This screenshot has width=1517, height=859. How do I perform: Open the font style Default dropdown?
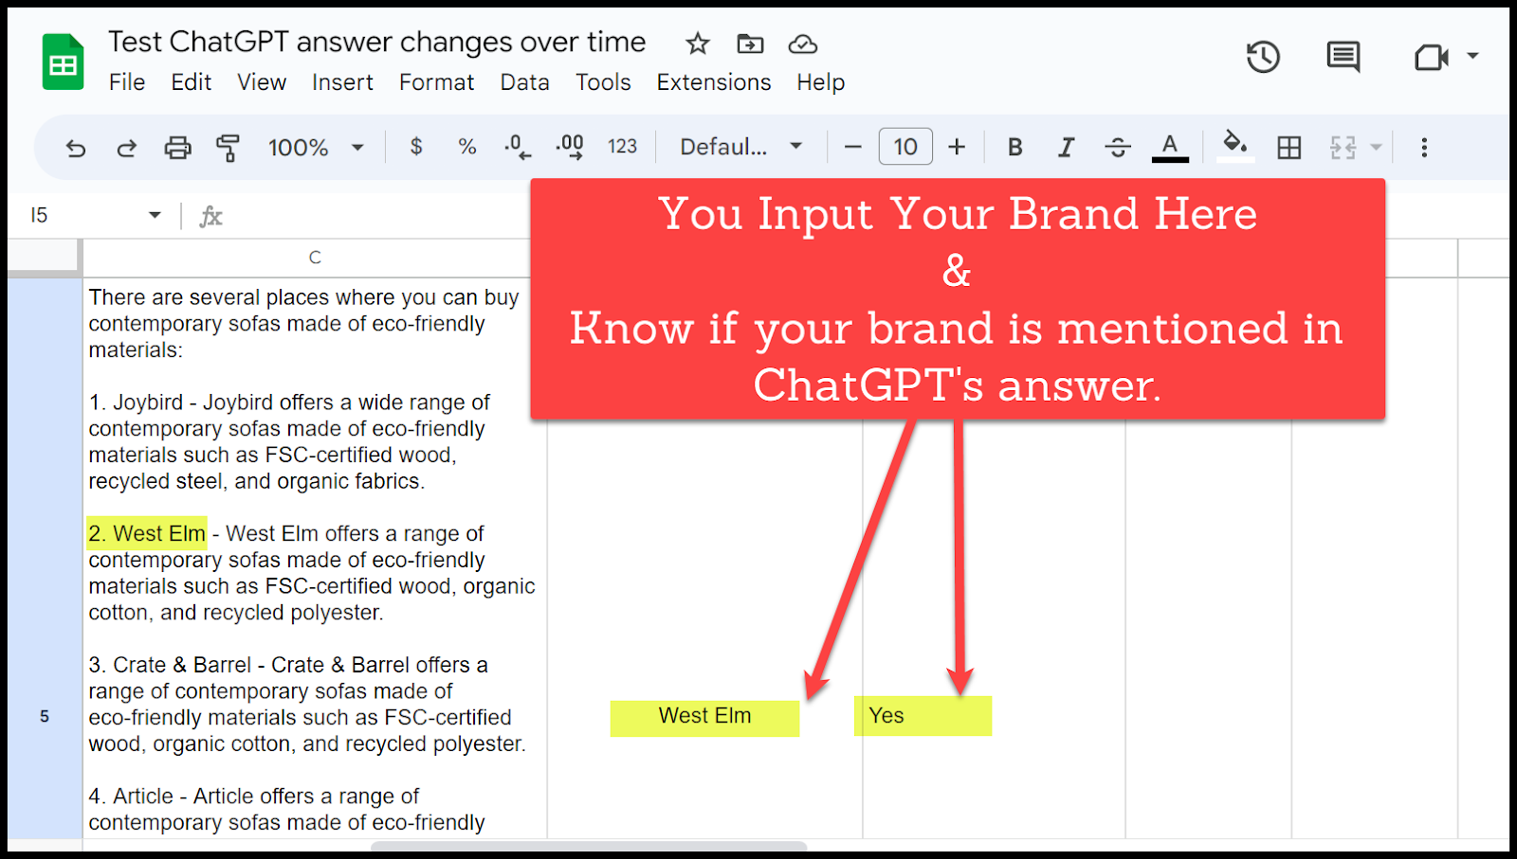740,147
